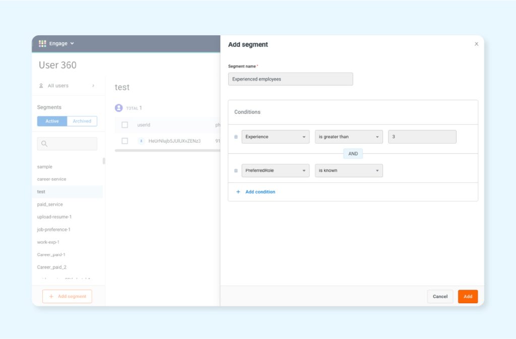
Task: Select the Career_paid-1 segment
Action: 51,254
